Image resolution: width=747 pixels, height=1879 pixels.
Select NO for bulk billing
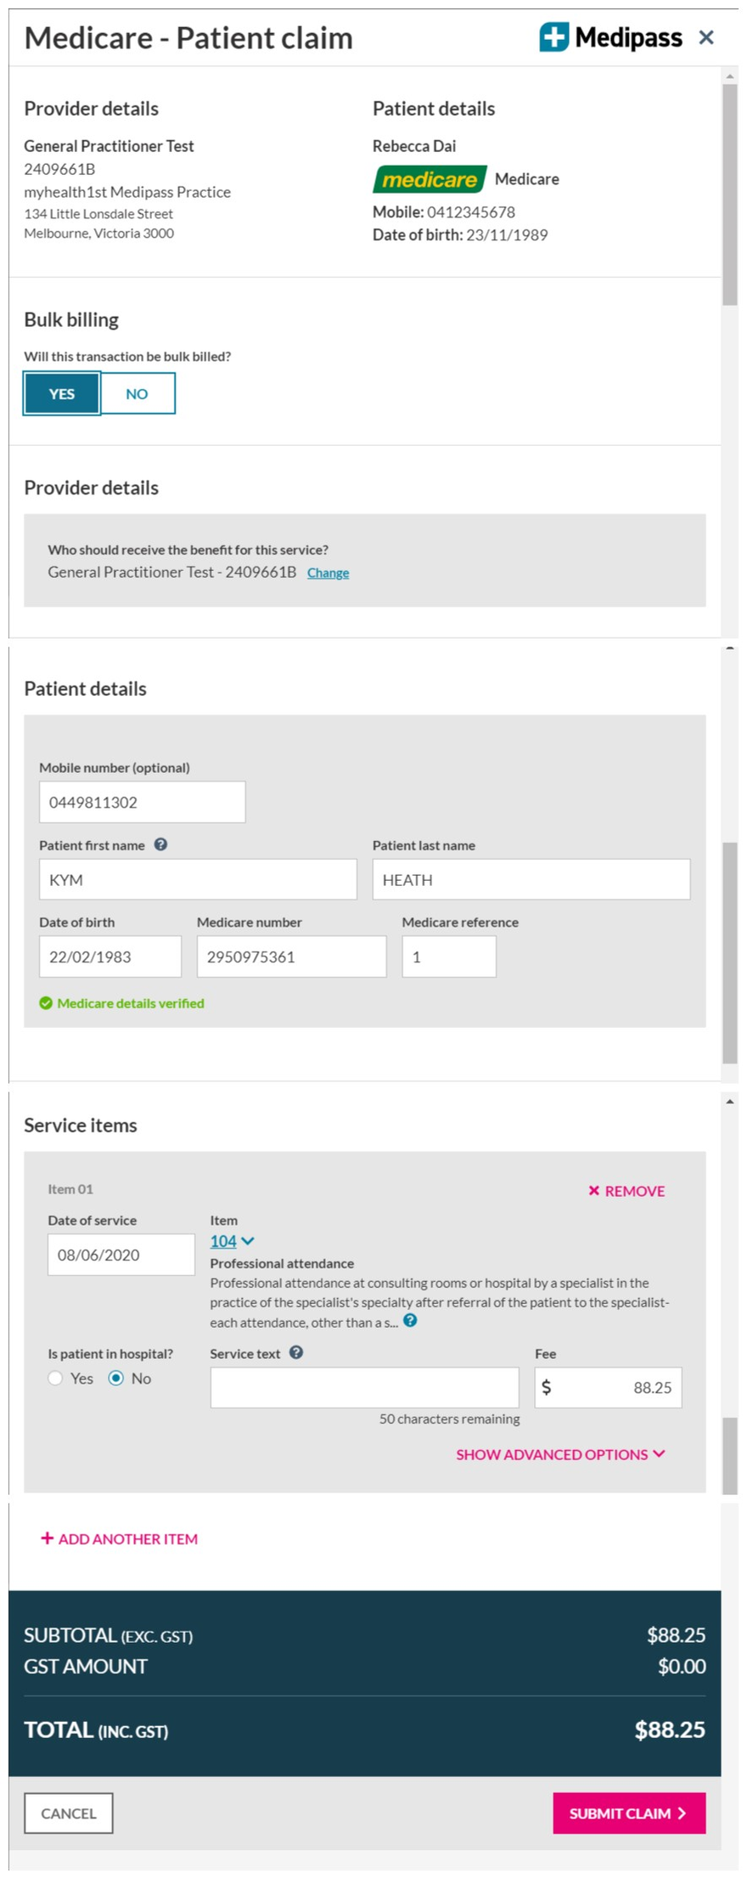[138, 393]
